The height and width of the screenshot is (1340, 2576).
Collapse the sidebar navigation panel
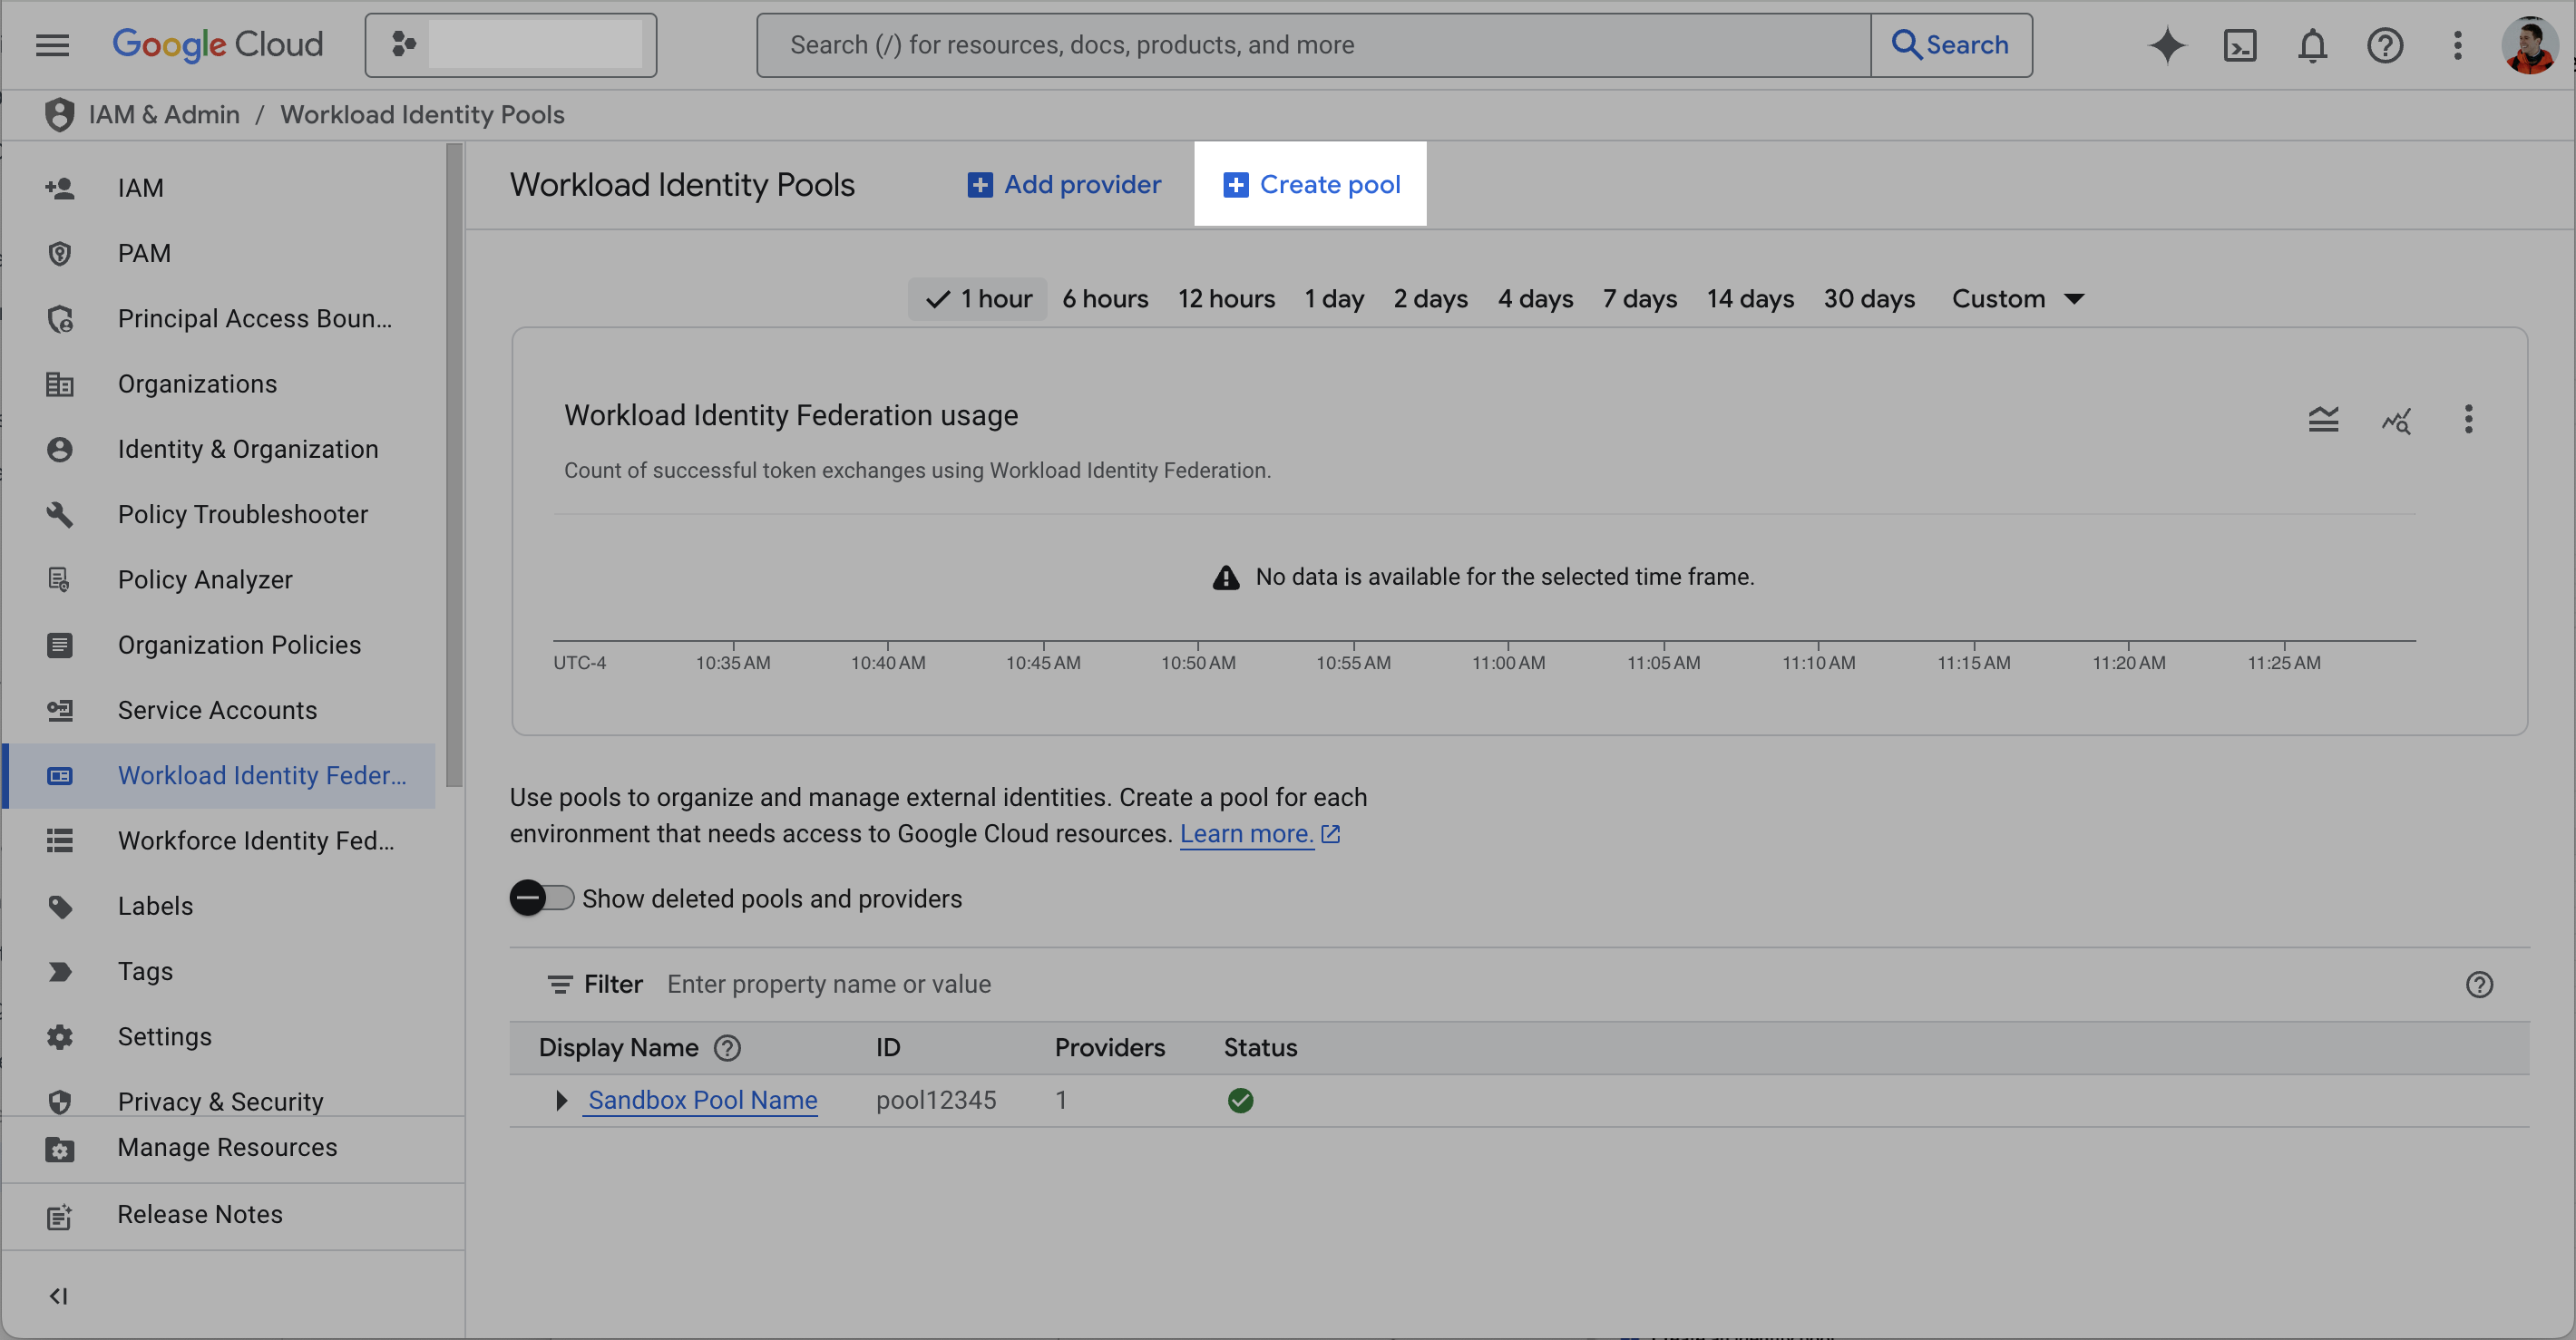[x=58, y=1296]
